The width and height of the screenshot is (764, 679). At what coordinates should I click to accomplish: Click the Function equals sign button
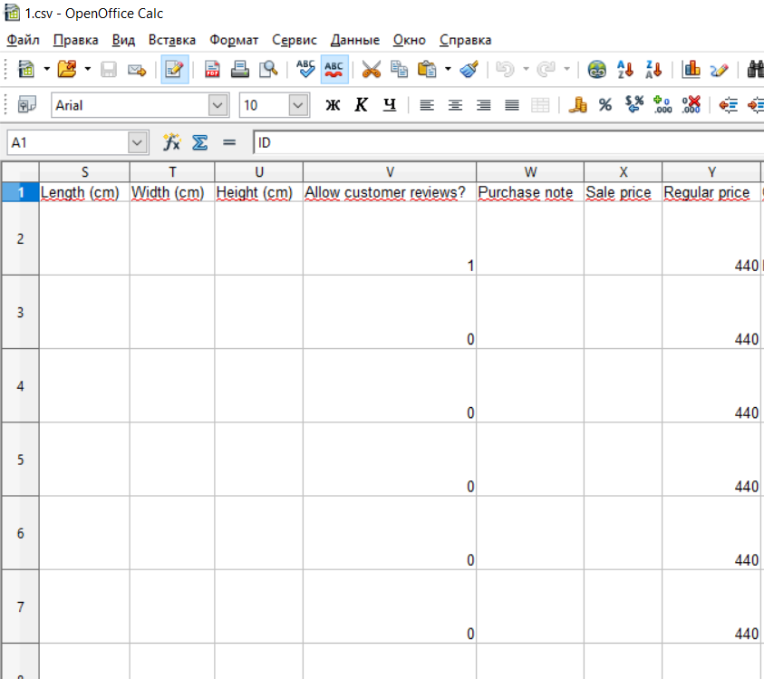click(x=229, y=143)
